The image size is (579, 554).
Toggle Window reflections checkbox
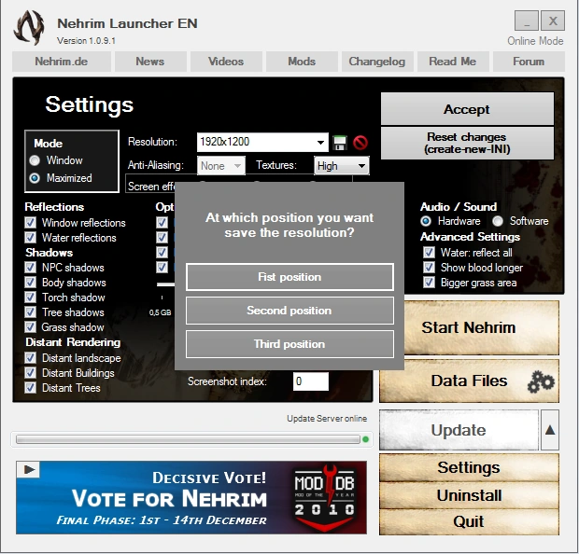[30, 223]
